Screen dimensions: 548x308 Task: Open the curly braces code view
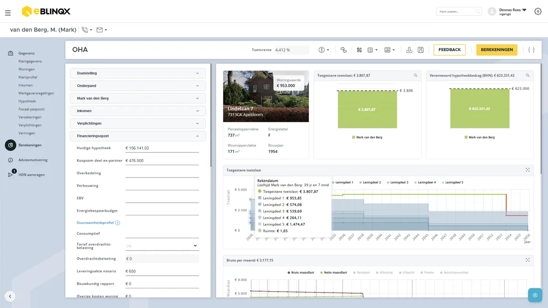point(531,50)
